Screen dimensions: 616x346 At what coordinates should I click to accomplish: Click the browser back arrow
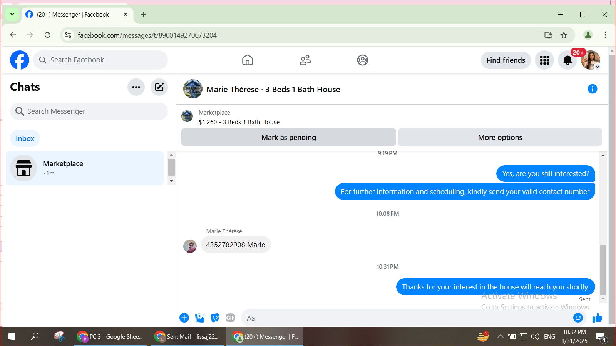tap(13, 35)
